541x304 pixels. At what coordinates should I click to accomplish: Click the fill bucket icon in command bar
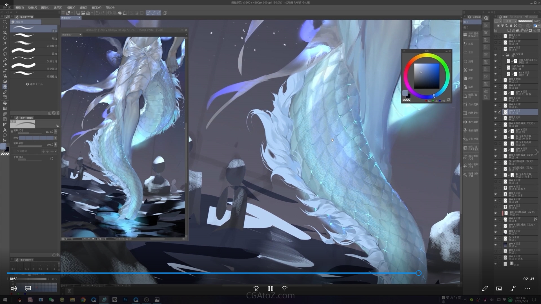coord(119,13)
